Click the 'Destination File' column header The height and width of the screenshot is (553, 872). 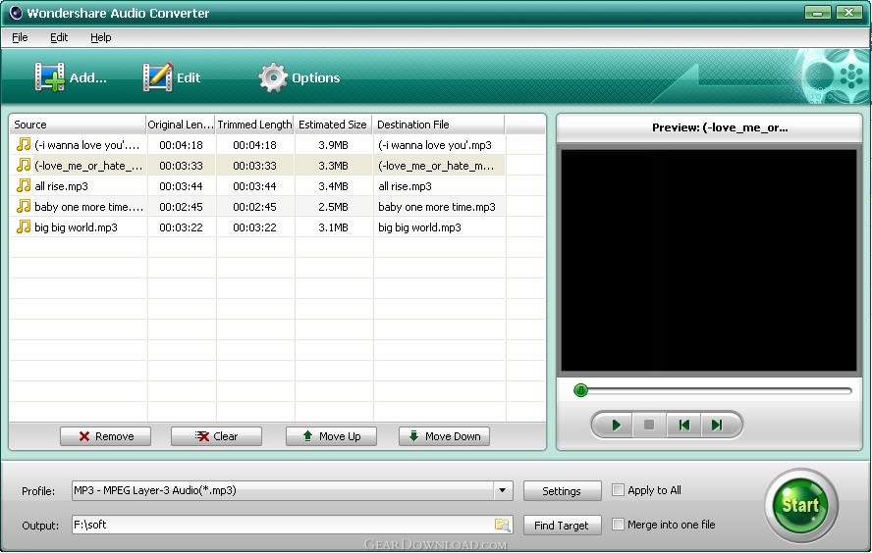pos(438,125)
